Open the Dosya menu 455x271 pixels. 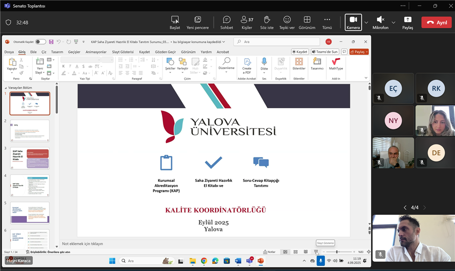(x=9, y=52)
